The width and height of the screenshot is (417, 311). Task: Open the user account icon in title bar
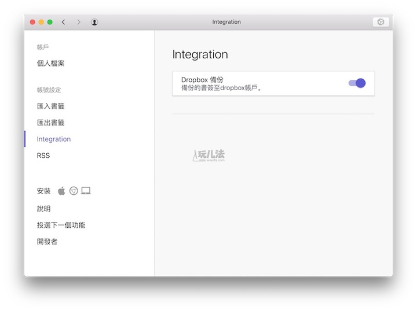(94, 22)
